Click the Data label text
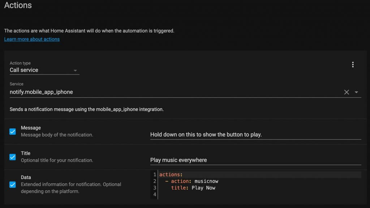 [26, 177]
